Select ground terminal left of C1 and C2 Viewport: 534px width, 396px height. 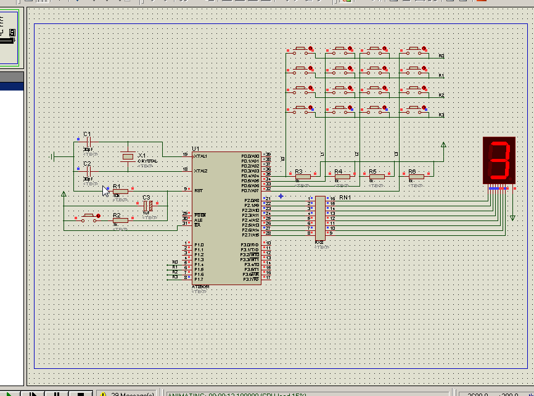(x=53, y=156)
